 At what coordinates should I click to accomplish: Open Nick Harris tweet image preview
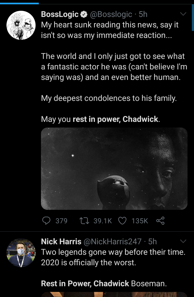(x=114, y=294)
